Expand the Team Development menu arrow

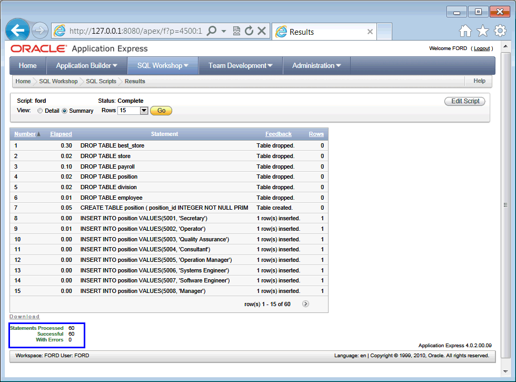[x=270, y=65]
